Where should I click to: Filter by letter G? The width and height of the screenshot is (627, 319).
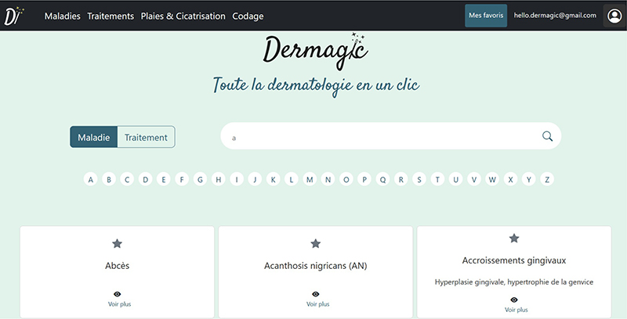[x=200, y=180]
